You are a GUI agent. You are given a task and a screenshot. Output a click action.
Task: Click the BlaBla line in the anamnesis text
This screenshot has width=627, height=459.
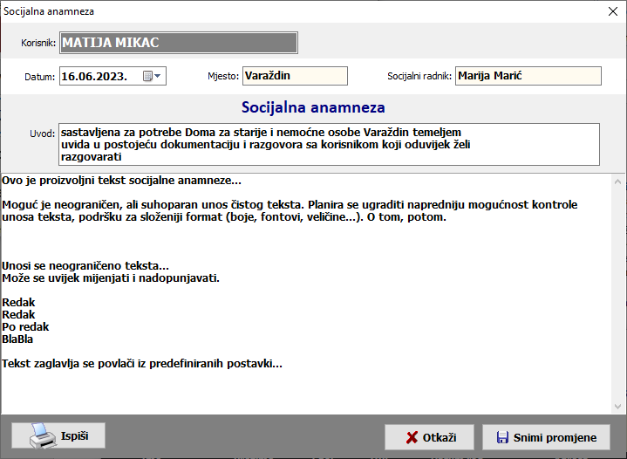18,339
